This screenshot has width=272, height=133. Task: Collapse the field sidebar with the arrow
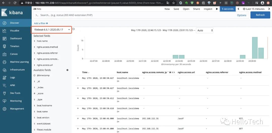(74, 29)
